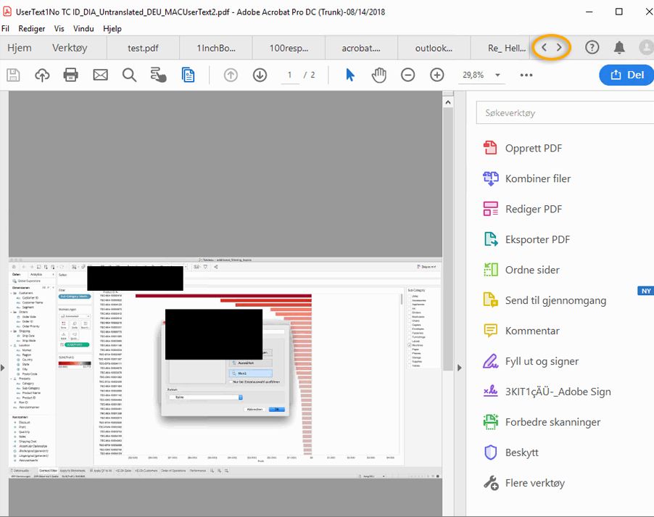Open the Print dialog via printer icon
Image resolution: width=654 pixels, height=517 pixels.
(x=70, y=75)
